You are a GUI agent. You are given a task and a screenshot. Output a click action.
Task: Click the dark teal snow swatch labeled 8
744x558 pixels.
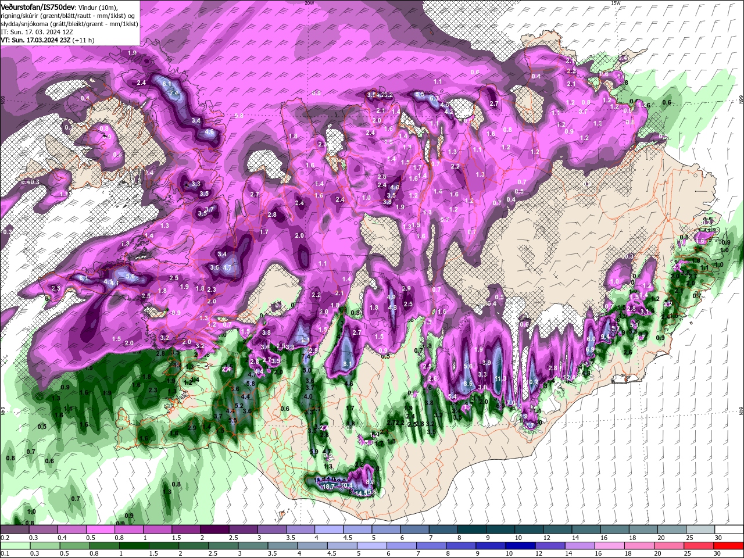[x=472, y=529]
